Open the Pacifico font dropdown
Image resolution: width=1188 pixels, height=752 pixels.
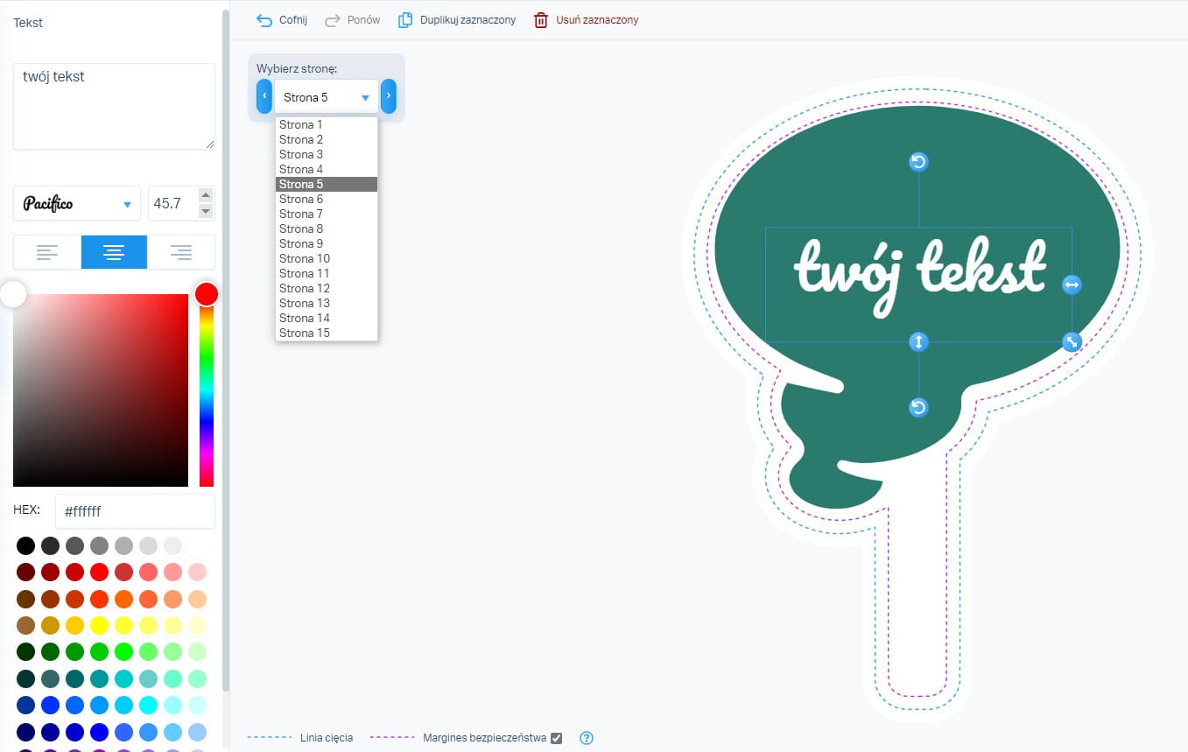pyautogui.click(x=77, y=204)
